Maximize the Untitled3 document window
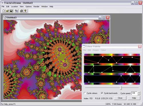143x106 pixels. (104, 17)
